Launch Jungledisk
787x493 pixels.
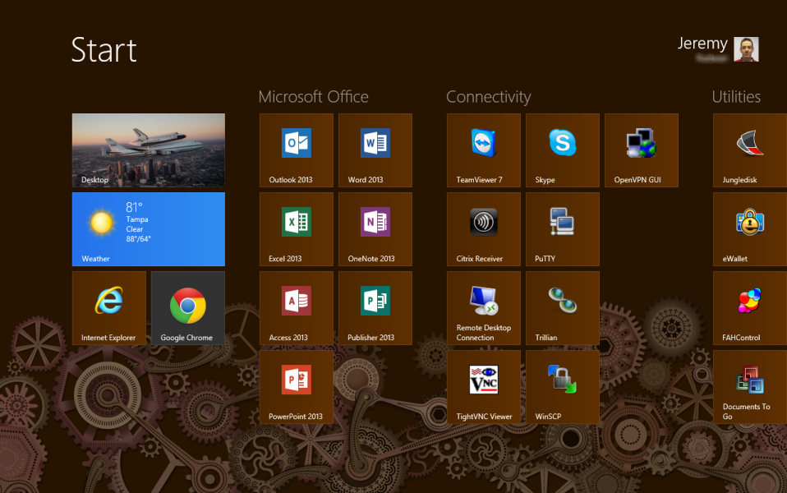750,150
